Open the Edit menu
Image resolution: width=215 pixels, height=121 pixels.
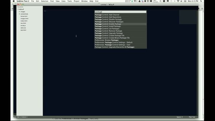(x=37, y=1)
